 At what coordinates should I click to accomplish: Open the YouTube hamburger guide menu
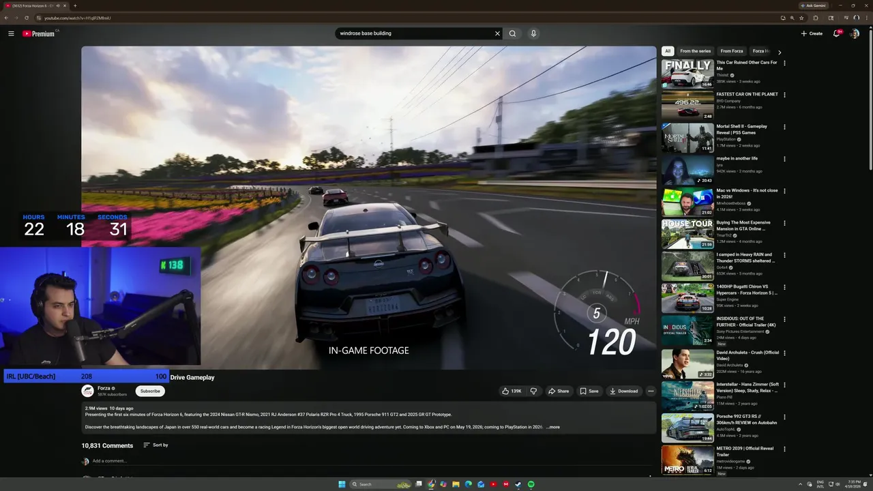tap(11, 33)
